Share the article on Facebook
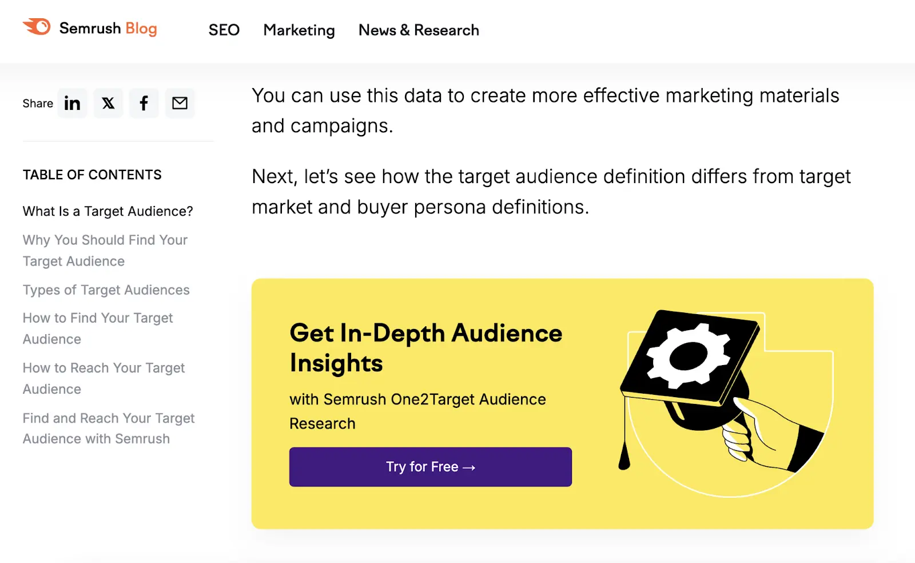The height and width of the screenshot is (563, 915). pyautogui.click(x=144, y=103)
